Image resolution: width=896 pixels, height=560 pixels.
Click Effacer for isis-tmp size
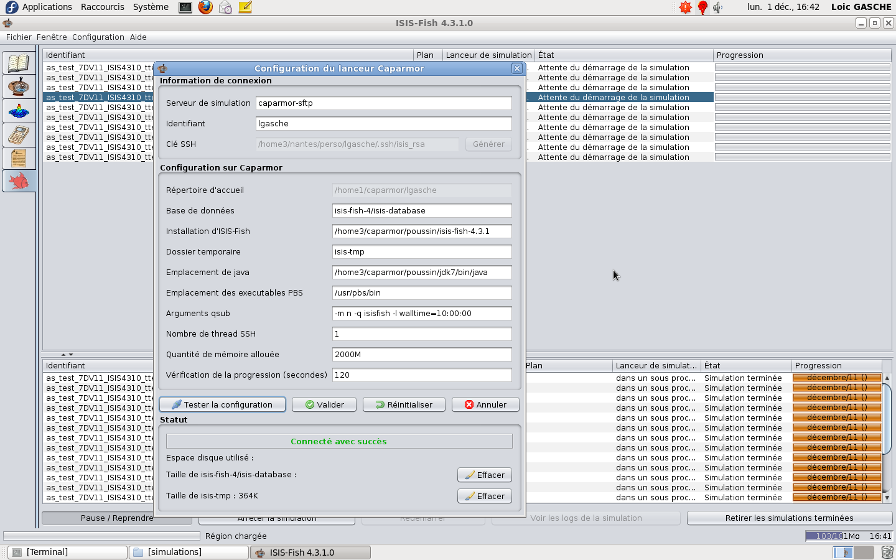[485, 496]
